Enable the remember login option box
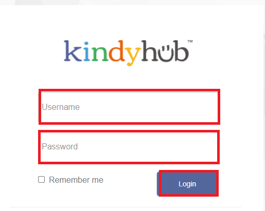The width and height of the screenshot is (265, 211). pos(41,180)
